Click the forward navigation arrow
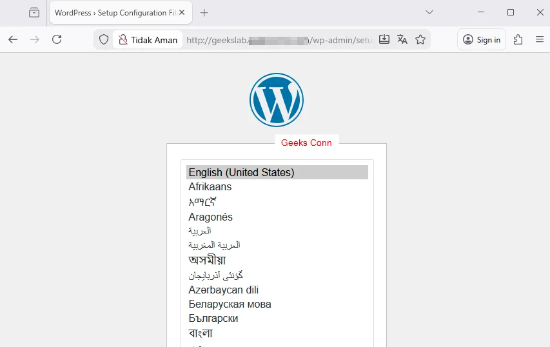This screenshot has height=347, width=550. [35, 39]
